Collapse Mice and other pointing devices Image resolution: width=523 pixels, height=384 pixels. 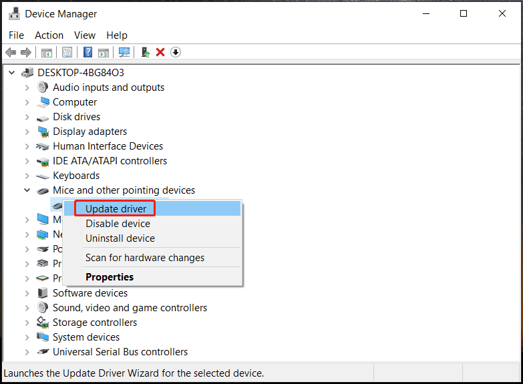27,190
